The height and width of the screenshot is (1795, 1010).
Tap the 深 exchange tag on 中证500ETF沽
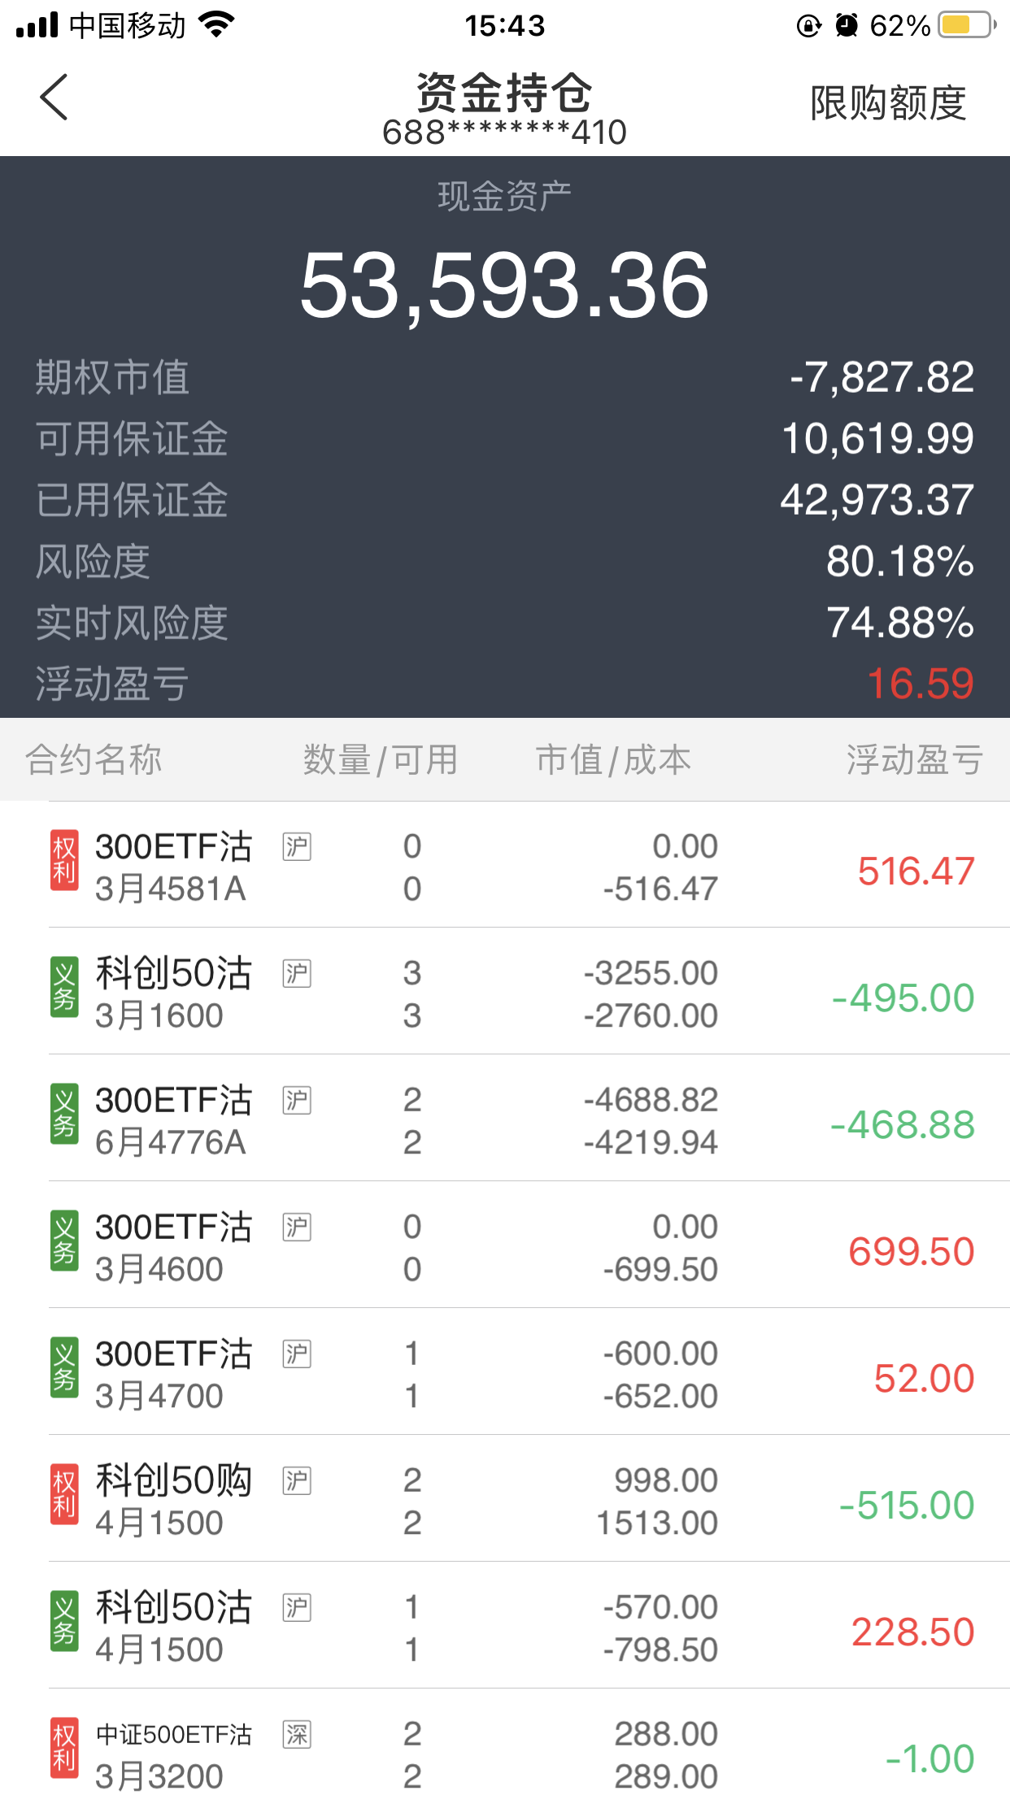(297, 1734)
